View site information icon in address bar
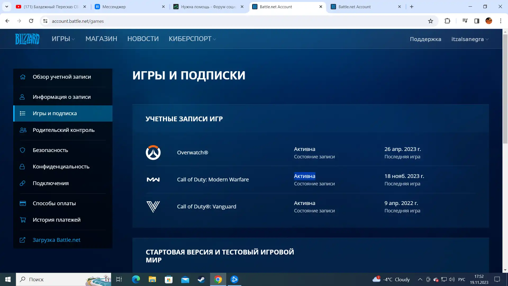508x286 pixels. click(45, 21)
